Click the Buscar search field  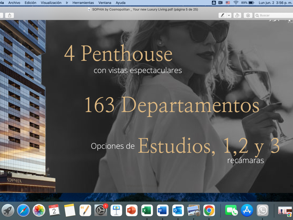(274, 15)
